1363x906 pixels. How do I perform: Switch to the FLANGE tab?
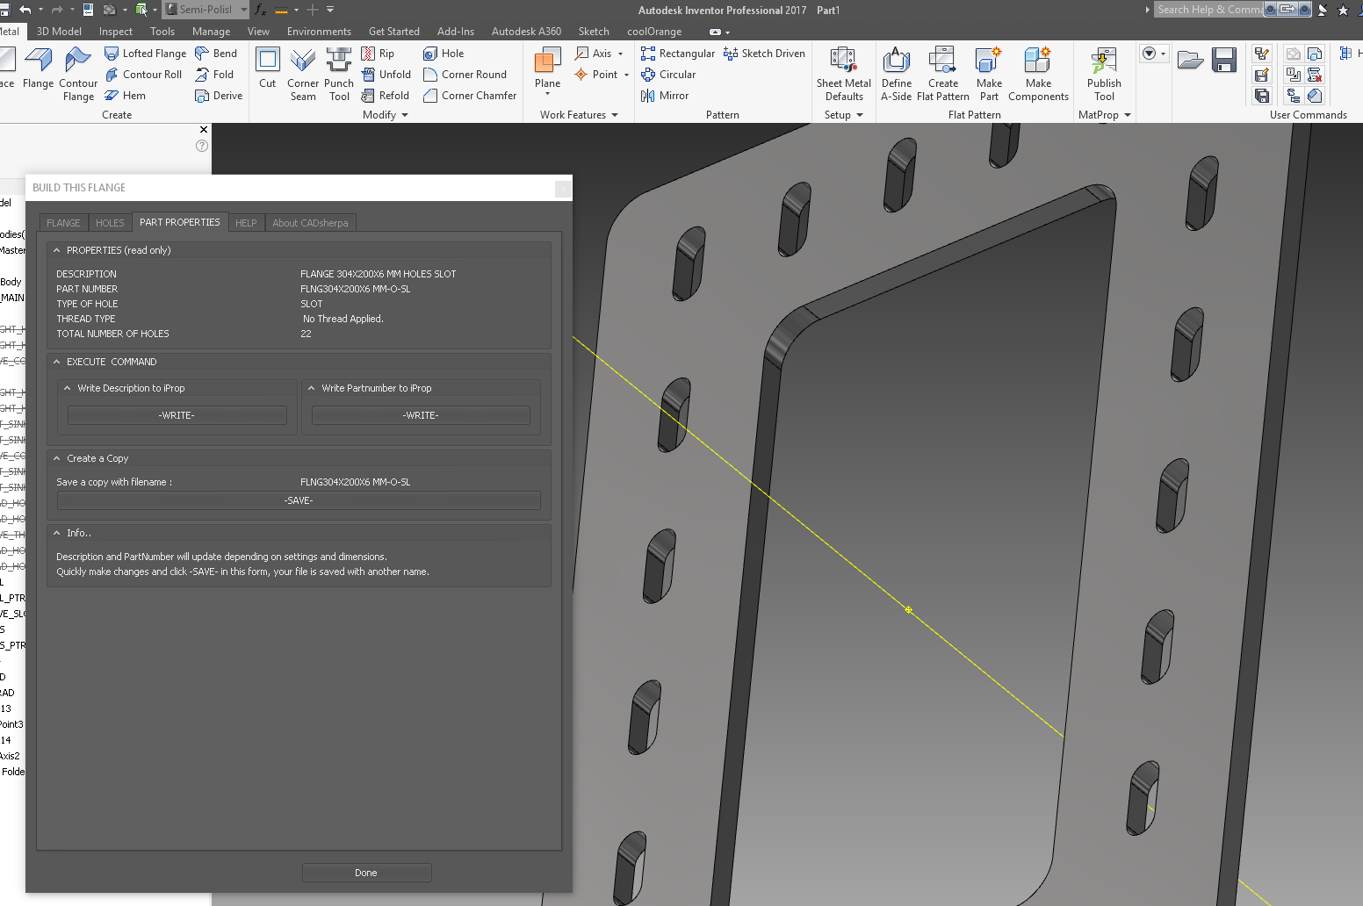point(63,223)
